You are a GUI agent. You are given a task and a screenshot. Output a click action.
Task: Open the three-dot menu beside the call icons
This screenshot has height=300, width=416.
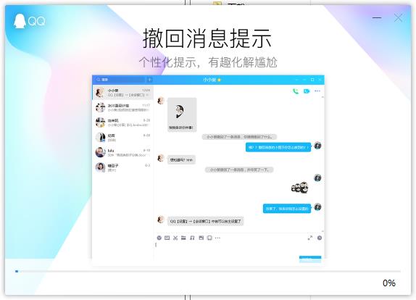pyautogui.click(x=317, y=91)
